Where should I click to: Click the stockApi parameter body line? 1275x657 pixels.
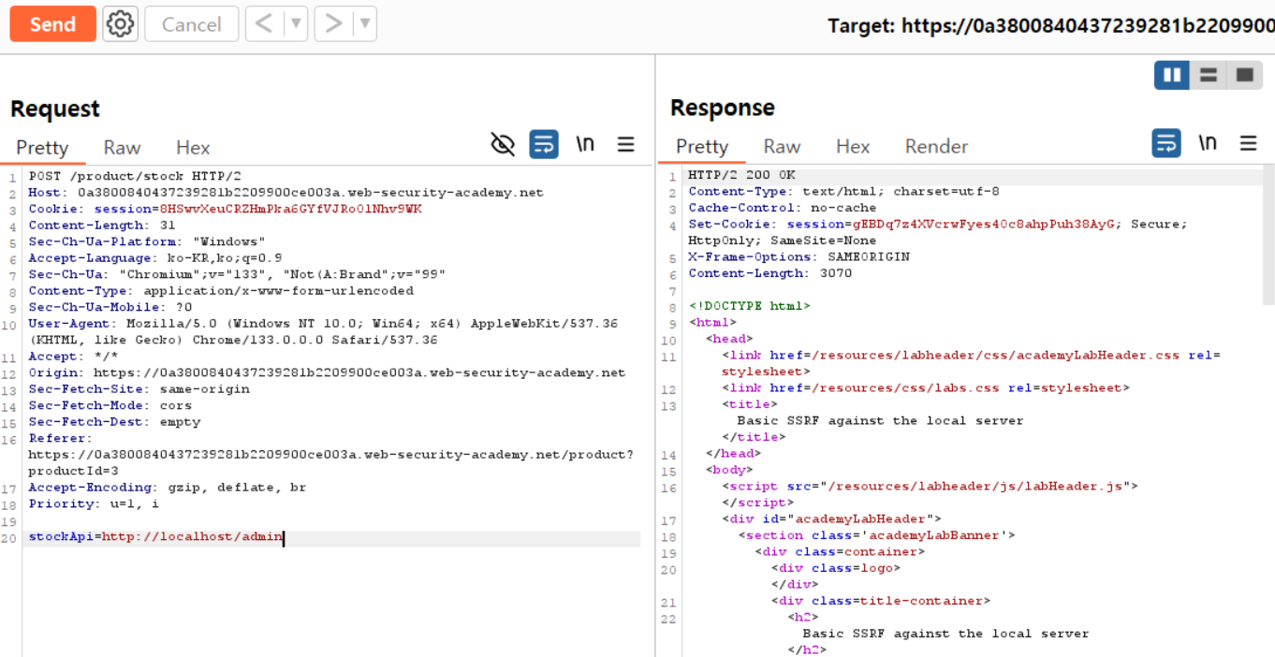coord(155,537)
